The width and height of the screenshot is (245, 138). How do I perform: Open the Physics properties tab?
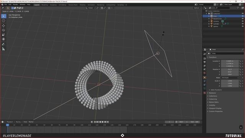click(x=204, y=81)
